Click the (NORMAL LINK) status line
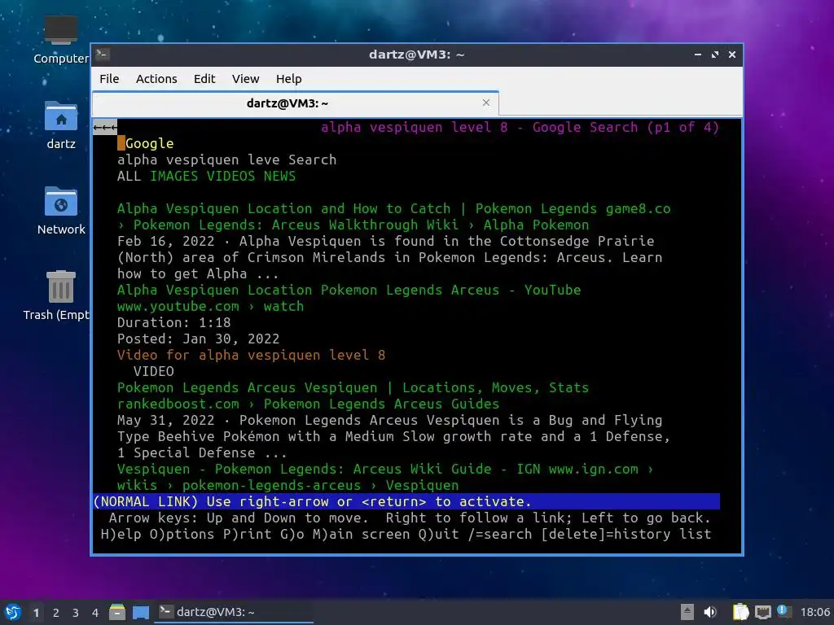 [406, 501]
